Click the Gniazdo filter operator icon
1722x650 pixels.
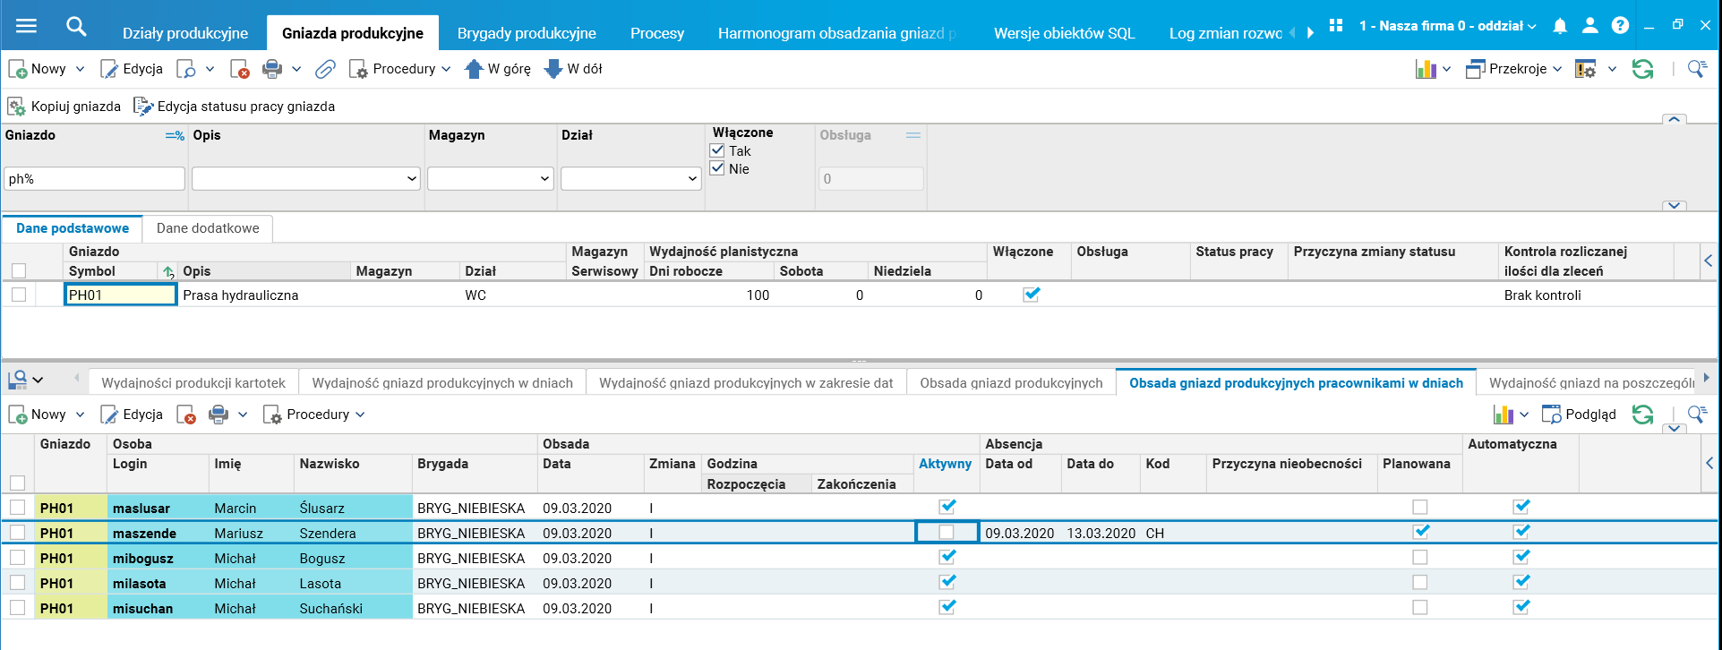coord(175,136)
